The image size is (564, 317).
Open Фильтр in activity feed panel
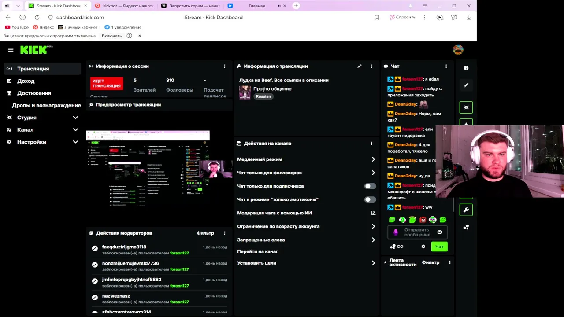(430, 262)
